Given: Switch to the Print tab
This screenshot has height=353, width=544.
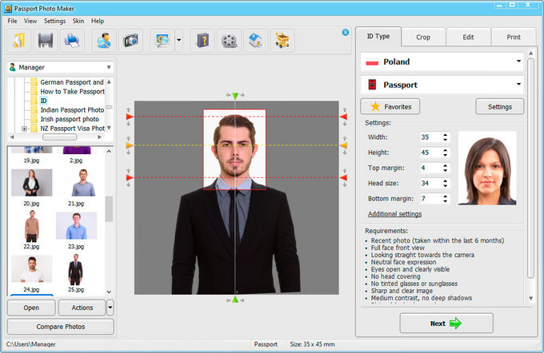Looking at the screenshot, I should tap(514, 37).
